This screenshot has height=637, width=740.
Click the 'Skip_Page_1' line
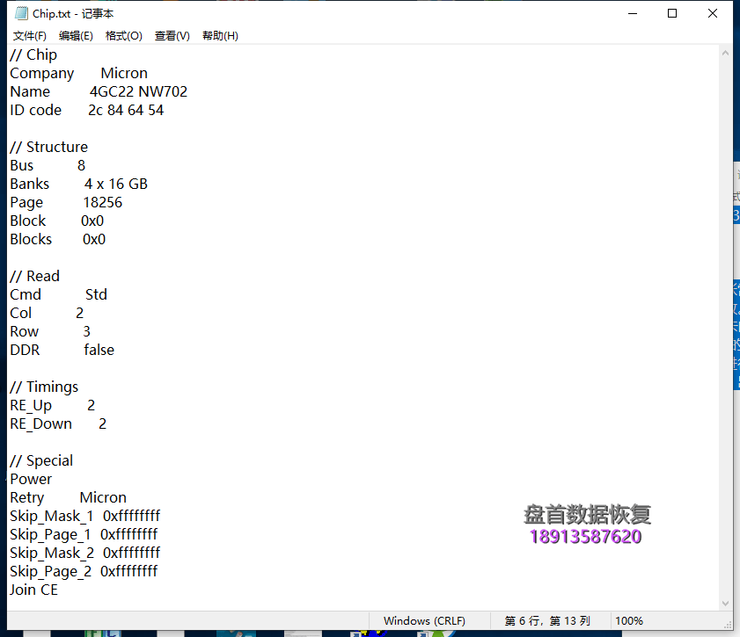84,534
